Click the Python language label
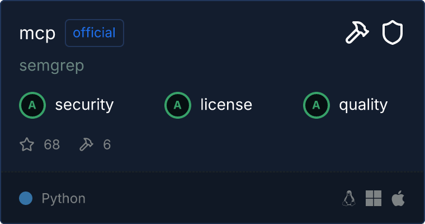This screenshot has height=224, width=425. tap(64, 198)
